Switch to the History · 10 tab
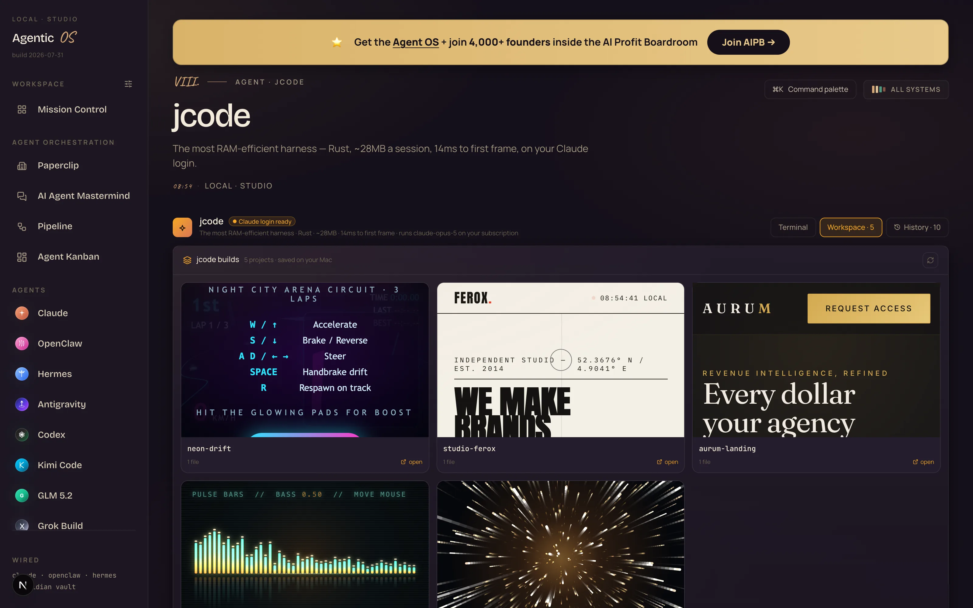 [x=917, y=228]
